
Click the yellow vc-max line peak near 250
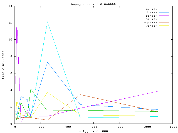(x=48, y=92)
